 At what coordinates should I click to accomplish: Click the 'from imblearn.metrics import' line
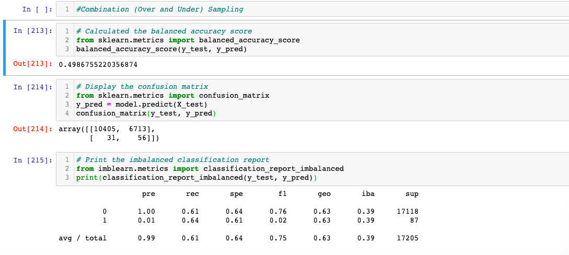click(210, 169)
